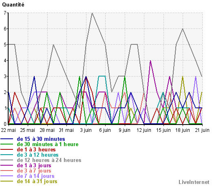Select the 'de 3 à 12 heures' legend entry

38,155
